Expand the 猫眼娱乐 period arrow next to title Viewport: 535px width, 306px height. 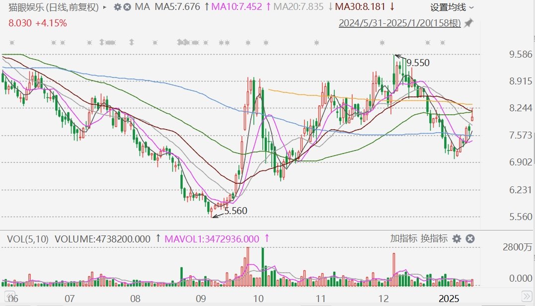point(104,7)
